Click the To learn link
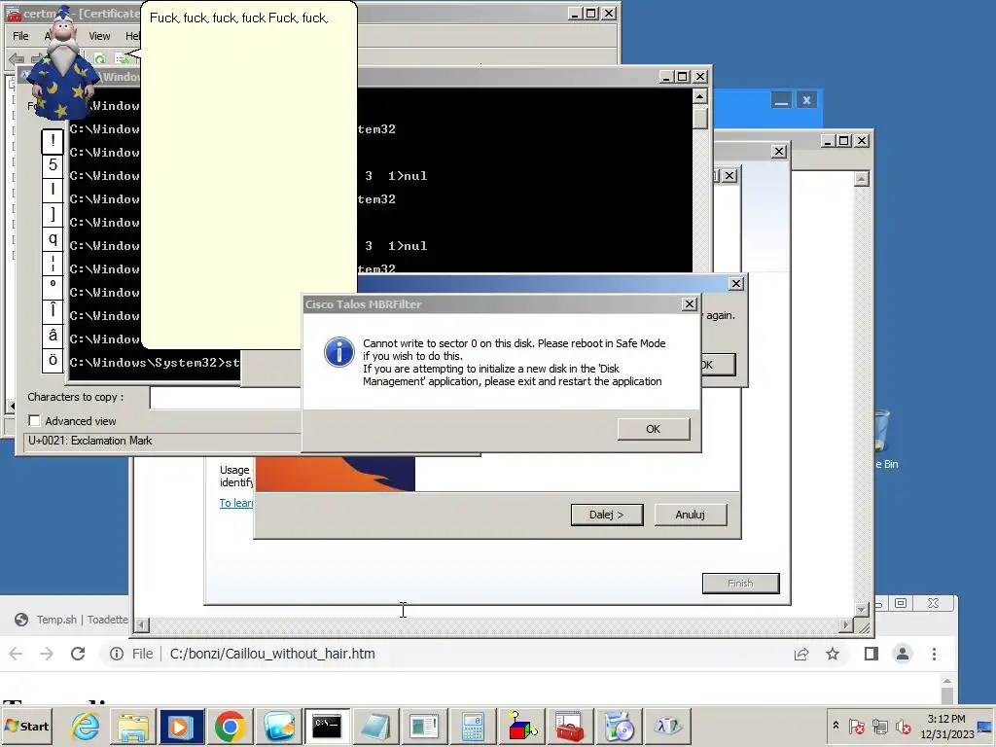The image size is (996, 747). pyautogui.click(x=236, y=503)
